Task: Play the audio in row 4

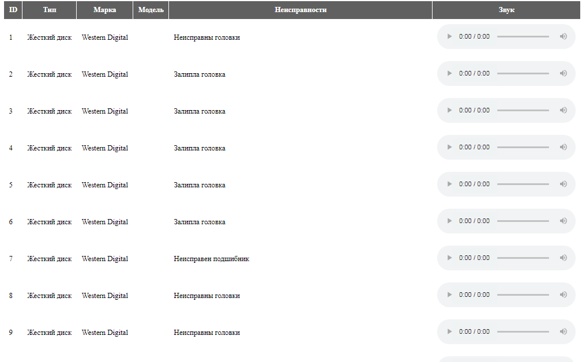Action: click(449, 147)
